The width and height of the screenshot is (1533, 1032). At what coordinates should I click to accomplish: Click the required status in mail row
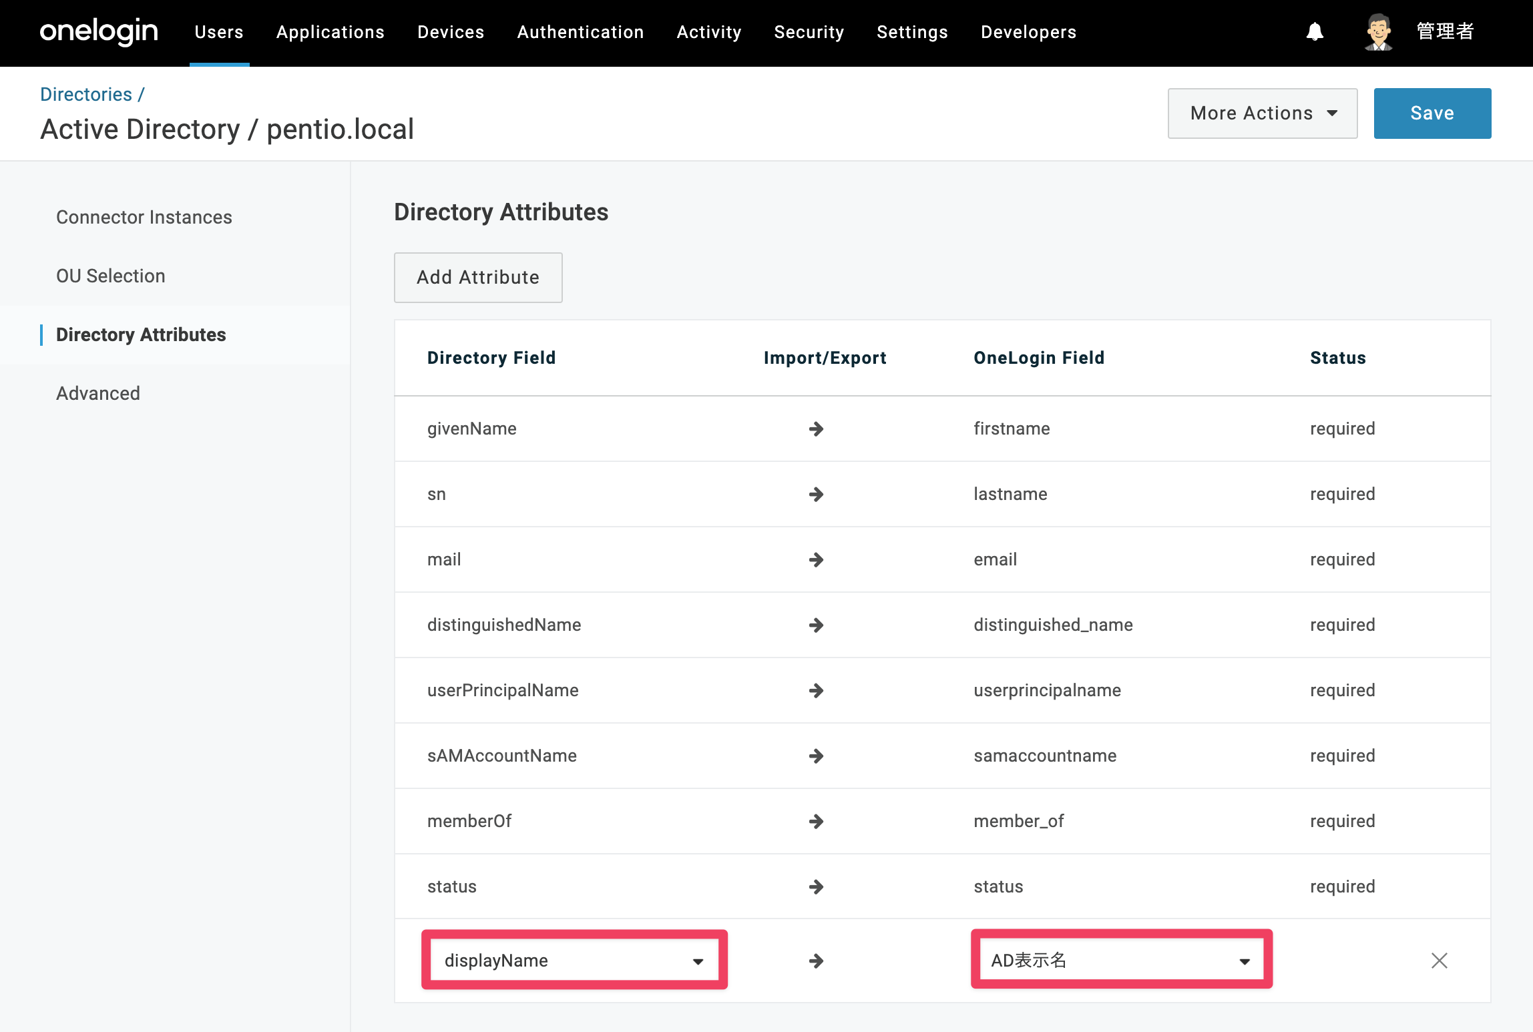pyautogui.click(x=1342, y=559)
